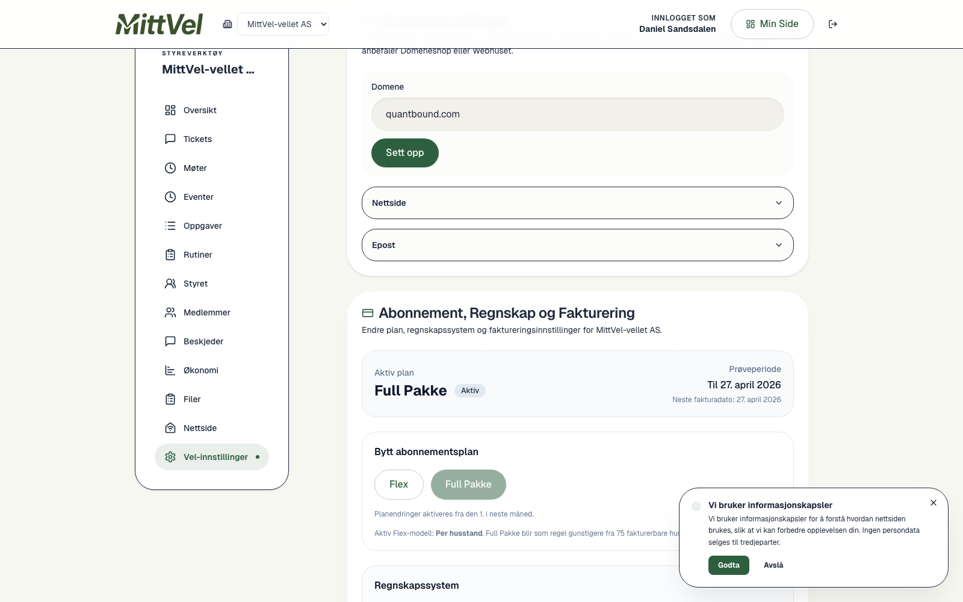This screenshot has height=602, width=963.
Task: Click the INNLOGGET SOM label
Action: click(684, 18)
